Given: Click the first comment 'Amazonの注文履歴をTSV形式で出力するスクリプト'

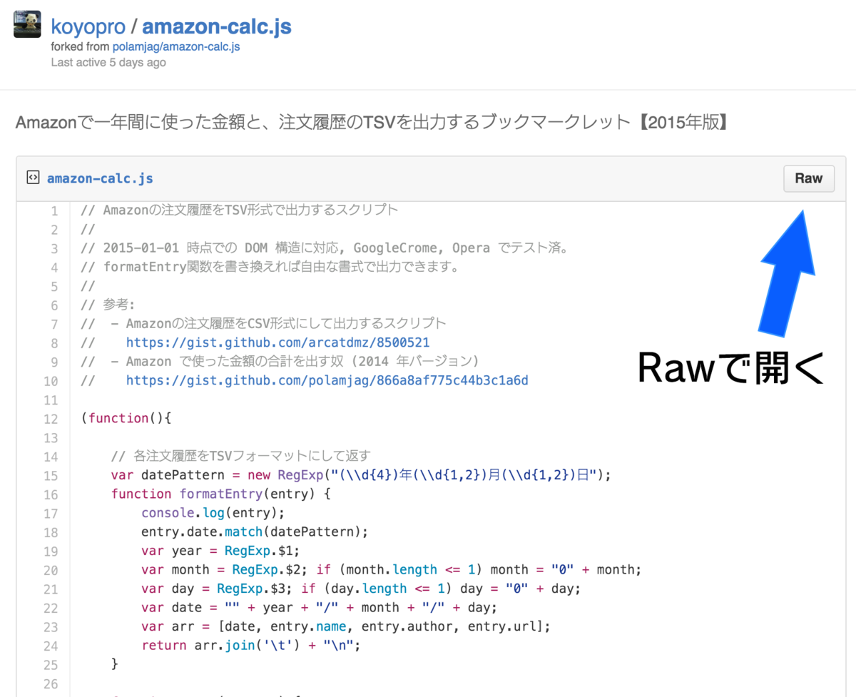Looking at the screenshot, I should (240, 210).
